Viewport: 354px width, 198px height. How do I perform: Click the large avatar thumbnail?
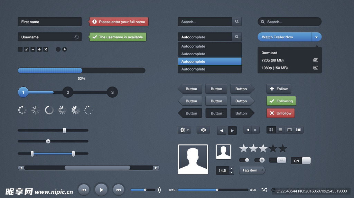click(x=193, y=159)
